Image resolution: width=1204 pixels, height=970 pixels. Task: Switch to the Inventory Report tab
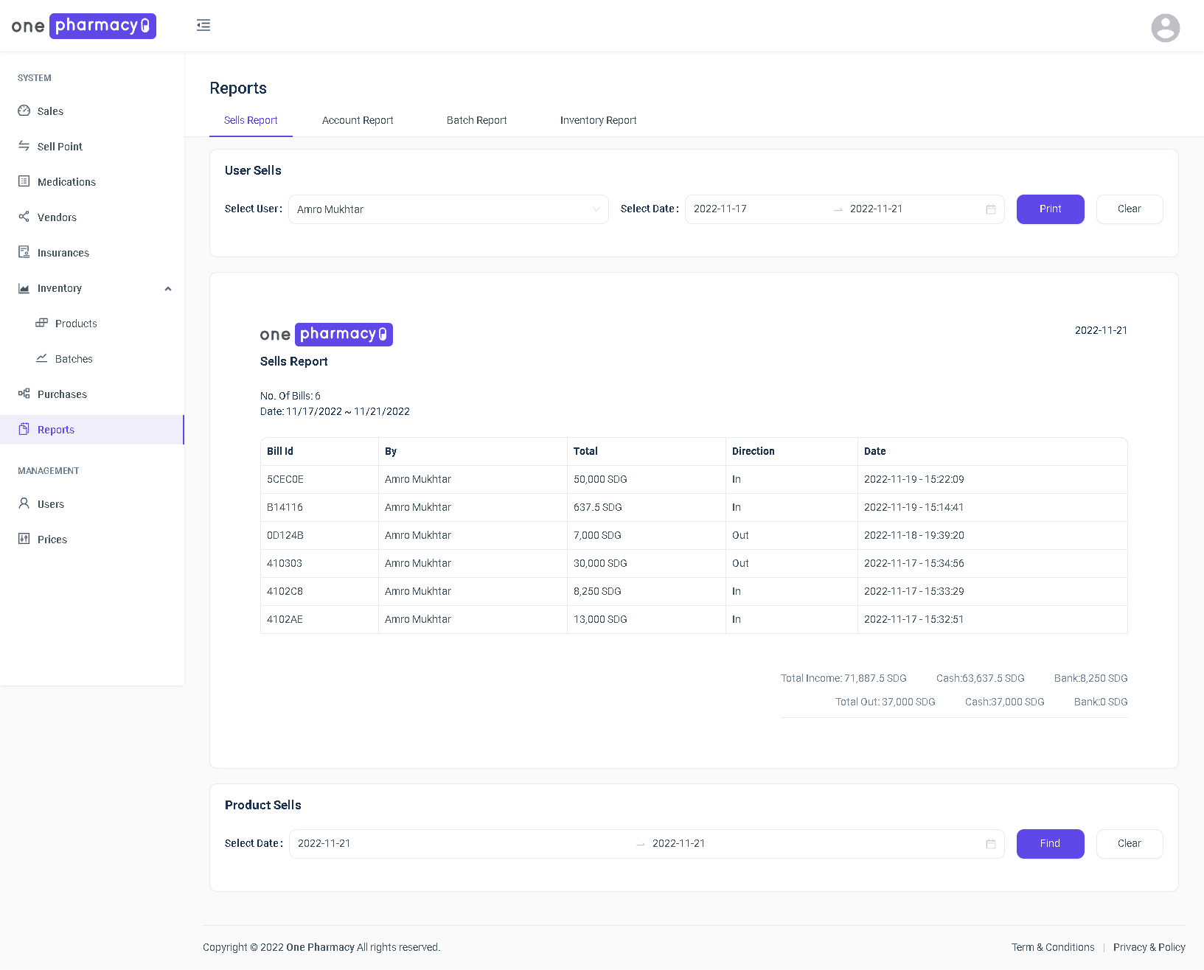[598, 120]
